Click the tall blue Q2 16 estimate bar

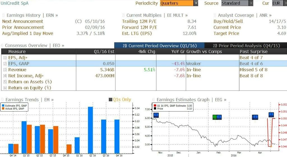click(x=91, y=130)
